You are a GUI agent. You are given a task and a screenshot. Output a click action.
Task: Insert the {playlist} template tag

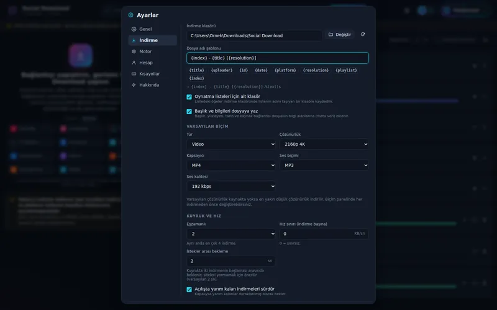point(346,70)
